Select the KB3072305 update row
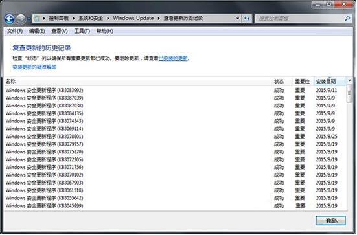Screen dimensions: 357x235 coord(176,159)
